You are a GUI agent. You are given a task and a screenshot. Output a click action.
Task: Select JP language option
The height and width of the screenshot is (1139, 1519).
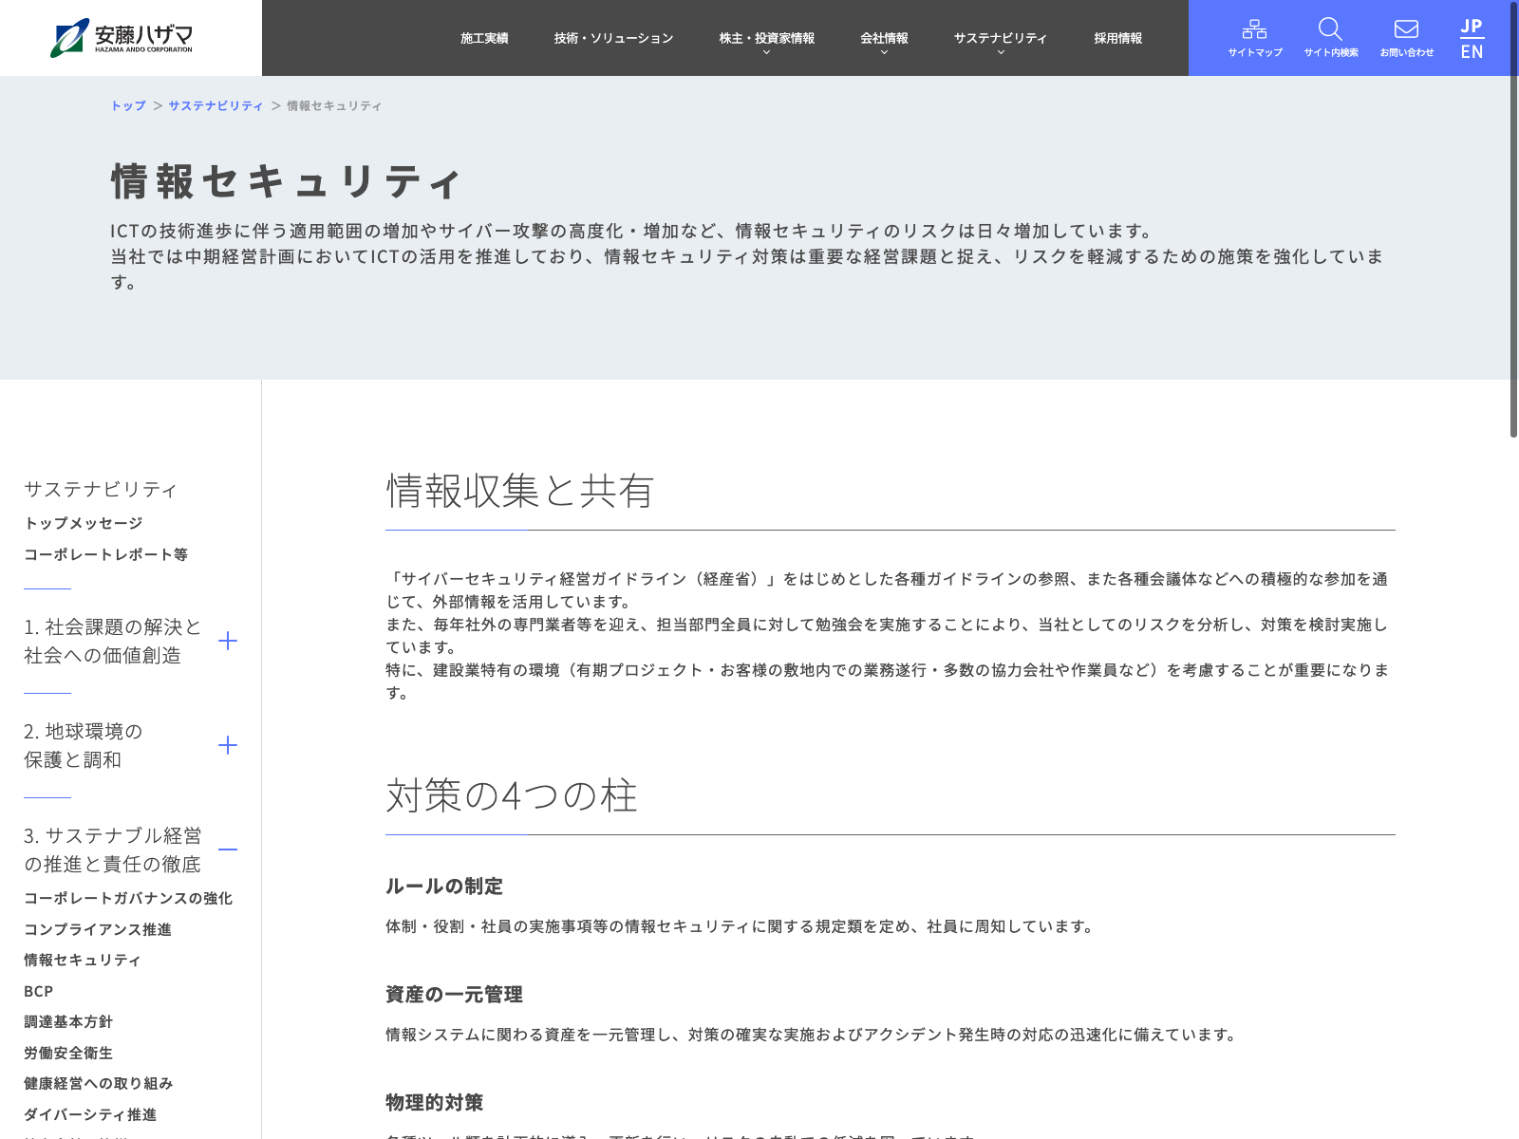pos(1472,26)
